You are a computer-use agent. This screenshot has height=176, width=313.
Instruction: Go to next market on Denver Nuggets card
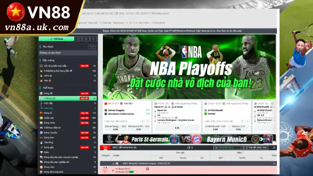[148, 121]
